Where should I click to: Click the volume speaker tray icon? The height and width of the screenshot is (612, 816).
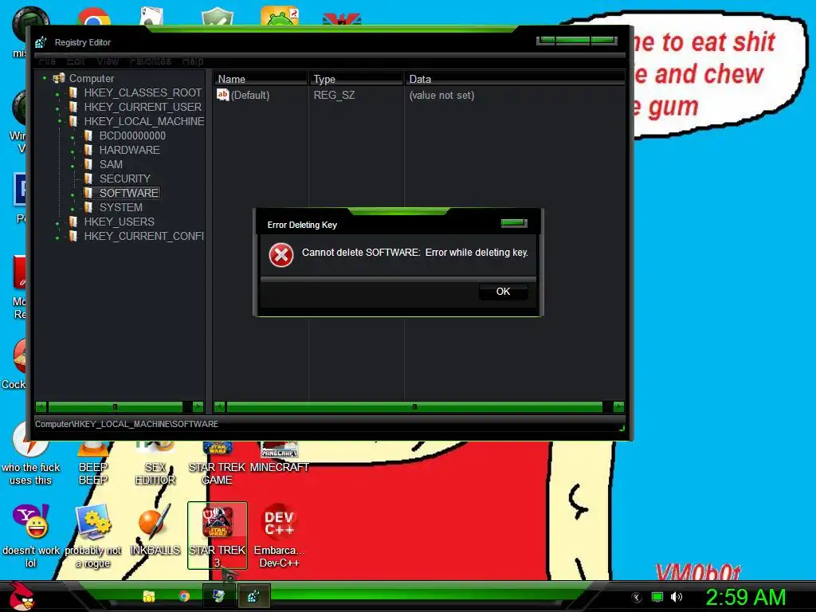click(x=676, y=598)
